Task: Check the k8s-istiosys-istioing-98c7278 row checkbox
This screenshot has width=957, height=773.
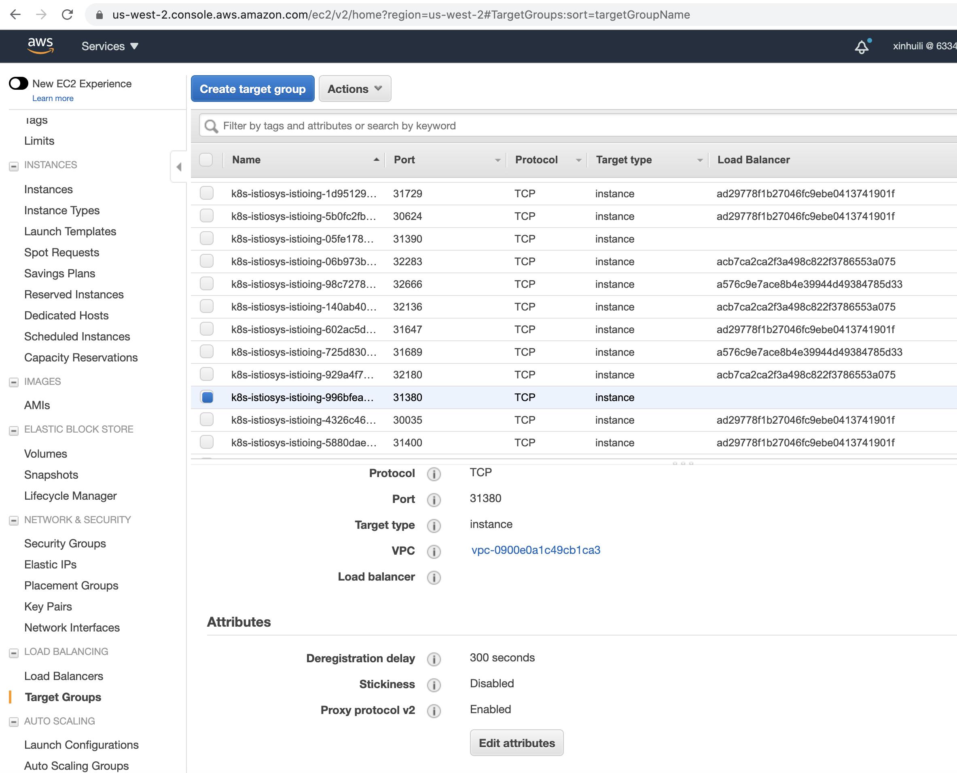Action: (207, 284)
